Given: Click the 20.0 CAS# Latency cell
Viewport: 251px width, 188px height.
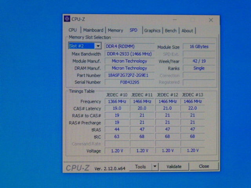Looking at the screenshot, I should click(x=142, y=108).
